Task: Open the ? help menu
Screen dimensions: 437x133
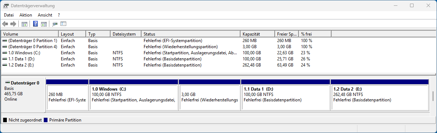Action: coord(59,15)
